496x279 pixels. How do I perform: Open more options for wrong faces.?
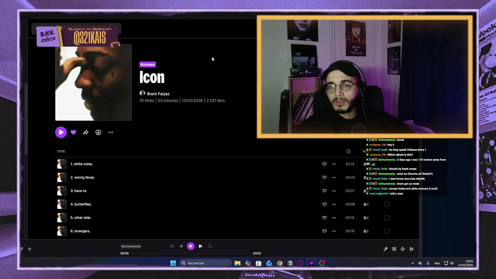(x=334, y=177)
